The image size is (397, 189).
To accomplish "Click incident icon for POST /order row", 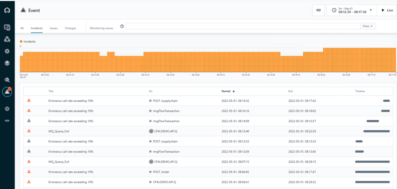I will (x=29, y=172).
